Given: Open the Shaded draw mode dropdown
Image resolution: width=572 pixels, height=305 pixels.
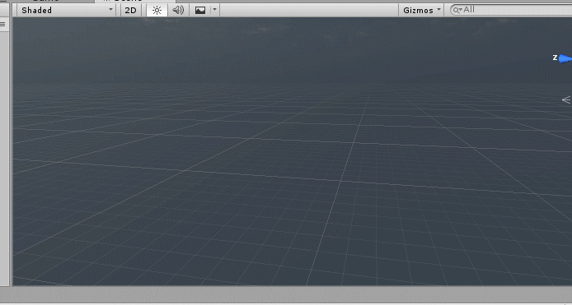Looking at the screenshot, I should (x=67, y=10).
